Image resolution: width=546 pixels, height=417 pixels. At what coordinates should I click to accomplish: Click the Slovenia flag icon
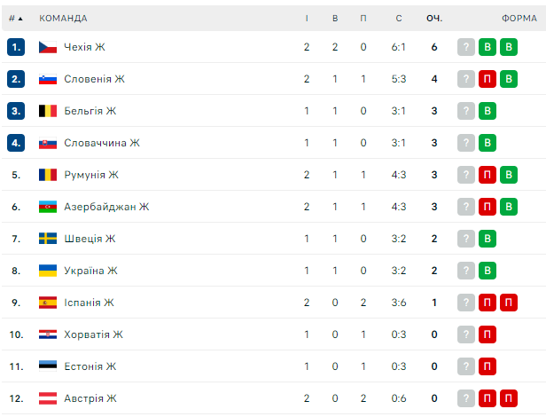(x=48, y=79)
